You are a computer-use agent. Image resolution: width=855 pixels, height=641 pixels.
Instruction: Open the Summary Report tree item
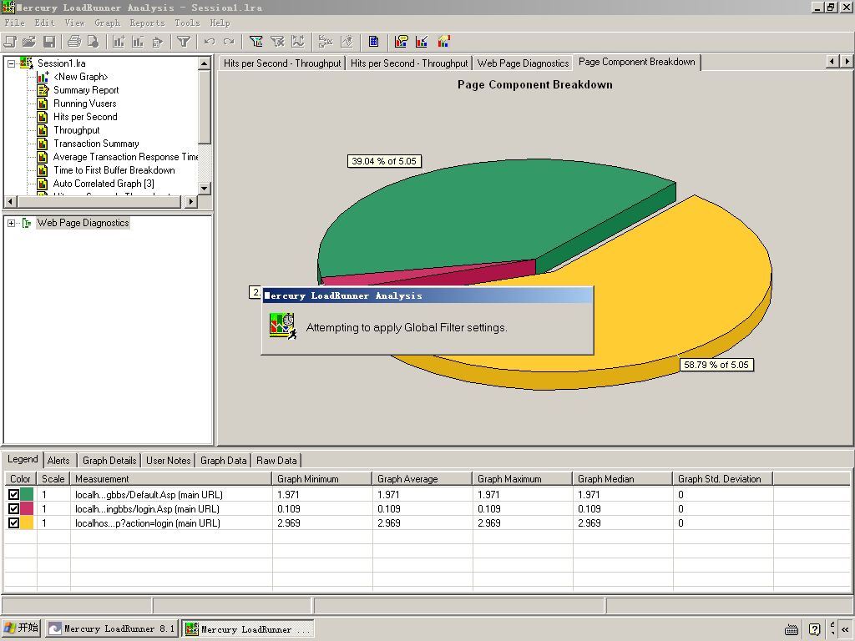[x=86, y=90]
